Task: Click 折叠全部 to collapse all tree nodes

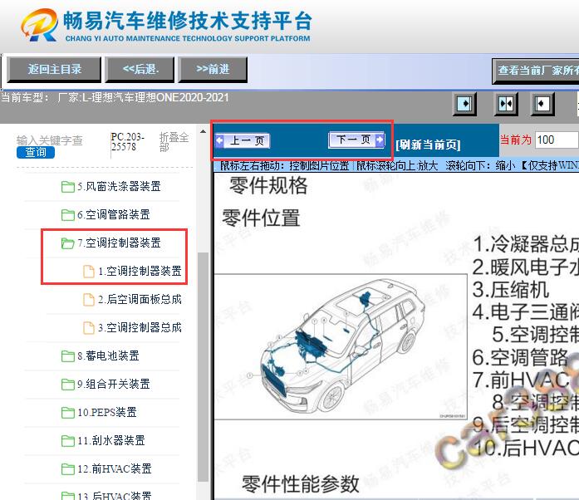Action: tap(174, 142)
